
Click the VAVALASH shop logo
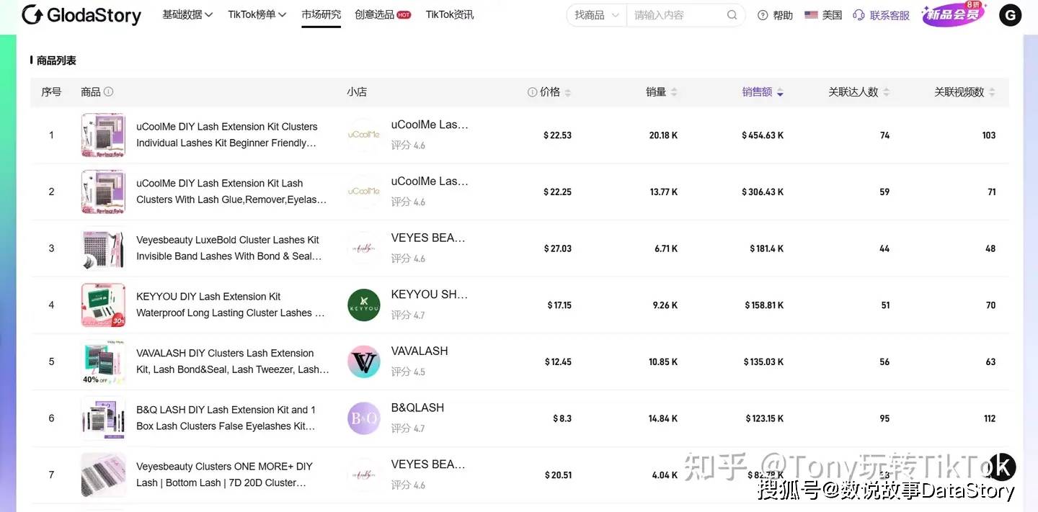point(363,361)
